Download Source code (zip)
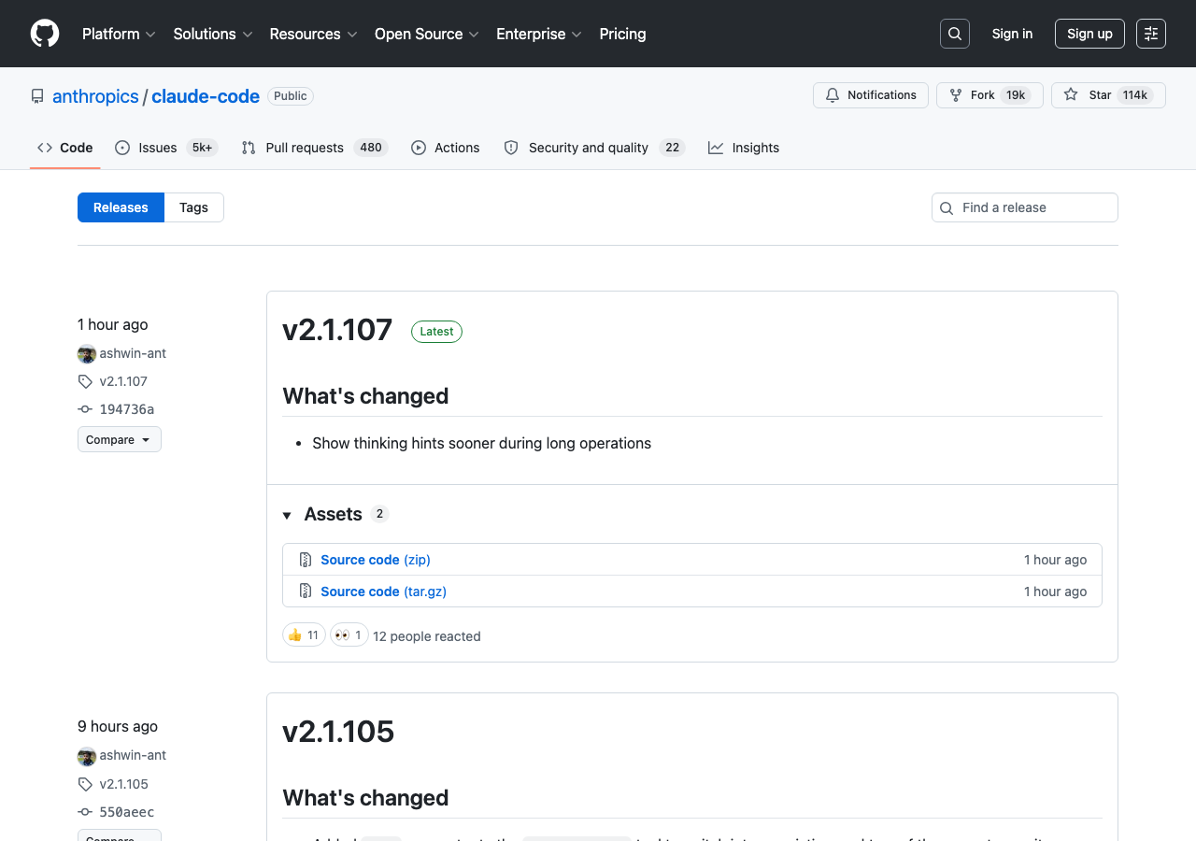 (375, 560)
